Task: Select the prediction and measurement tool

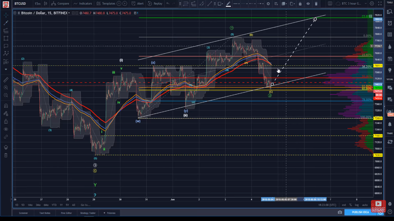Action: tap(6, 62)
